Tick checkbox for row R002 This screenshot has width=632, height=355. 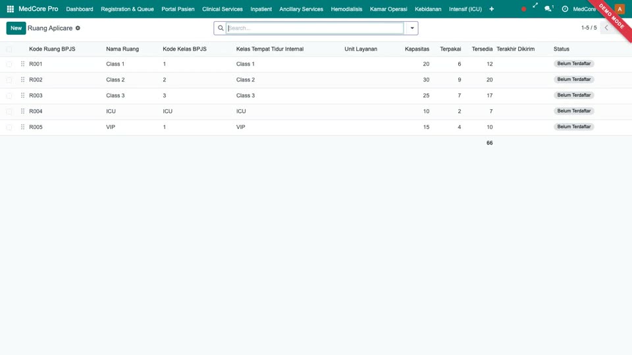(9, 80)
